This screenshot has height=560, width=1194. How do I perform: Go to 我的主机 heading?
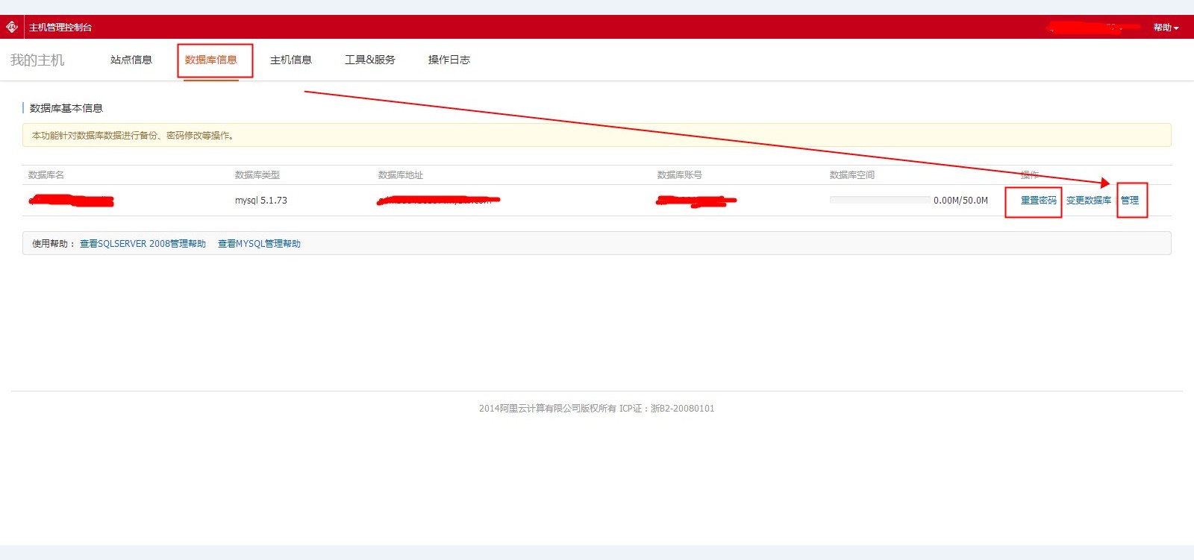(x=37, y=60)
